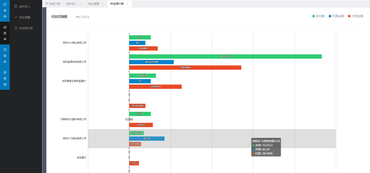This screenshot has height=173, width=370.
Task: Click the red 270.9604 payment bar
Action: (x=185, y=68)
